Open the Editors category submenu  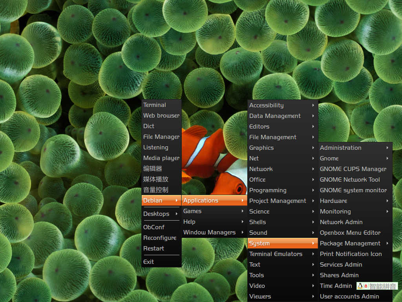283,127
